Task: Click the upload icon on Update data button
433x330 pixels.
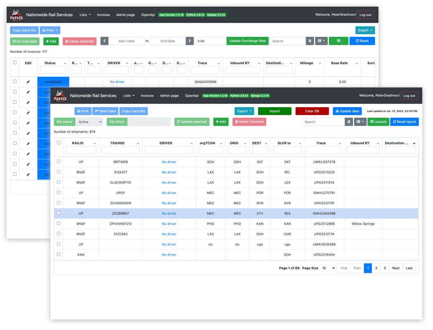Action: 338,111
